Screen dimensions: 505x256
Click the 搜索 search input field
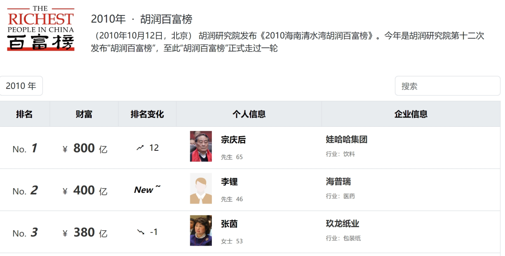point(447,86)
